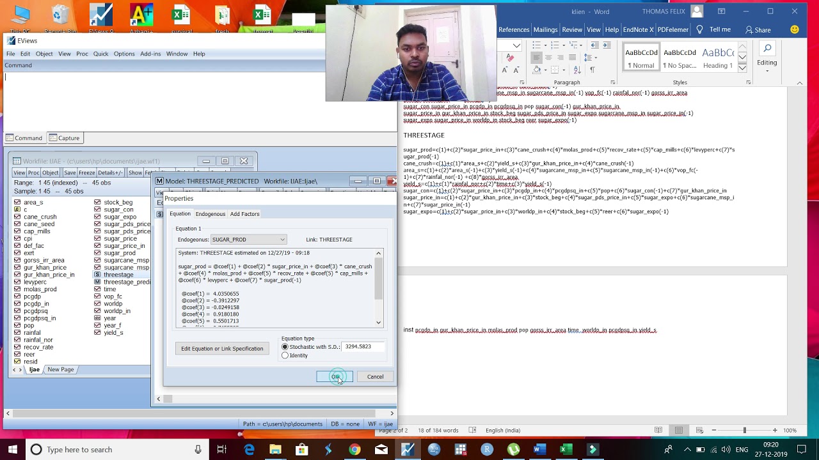The width and height of the screenshot is (819, 460).
Task: Open Word account profile picture
Action: (x=697, y=11)
